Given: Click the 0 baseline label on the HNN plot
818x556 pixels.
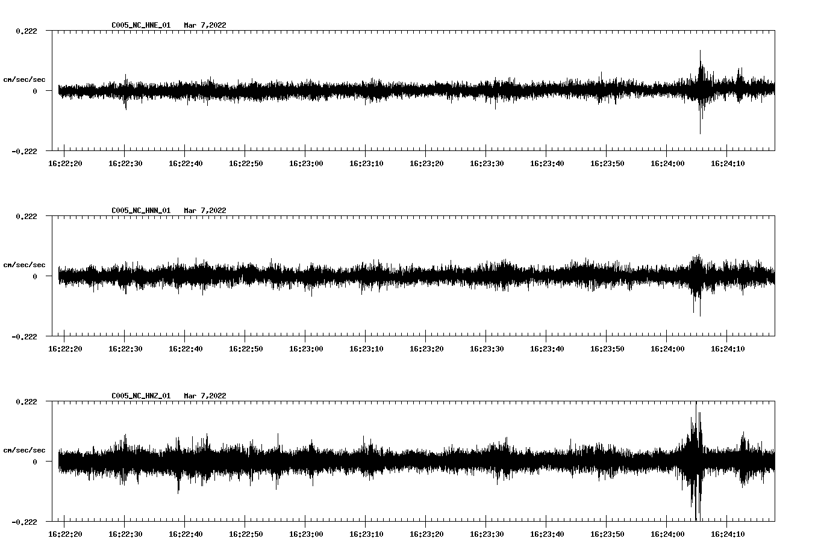Looking at the screenshot, I should point(35,276).
